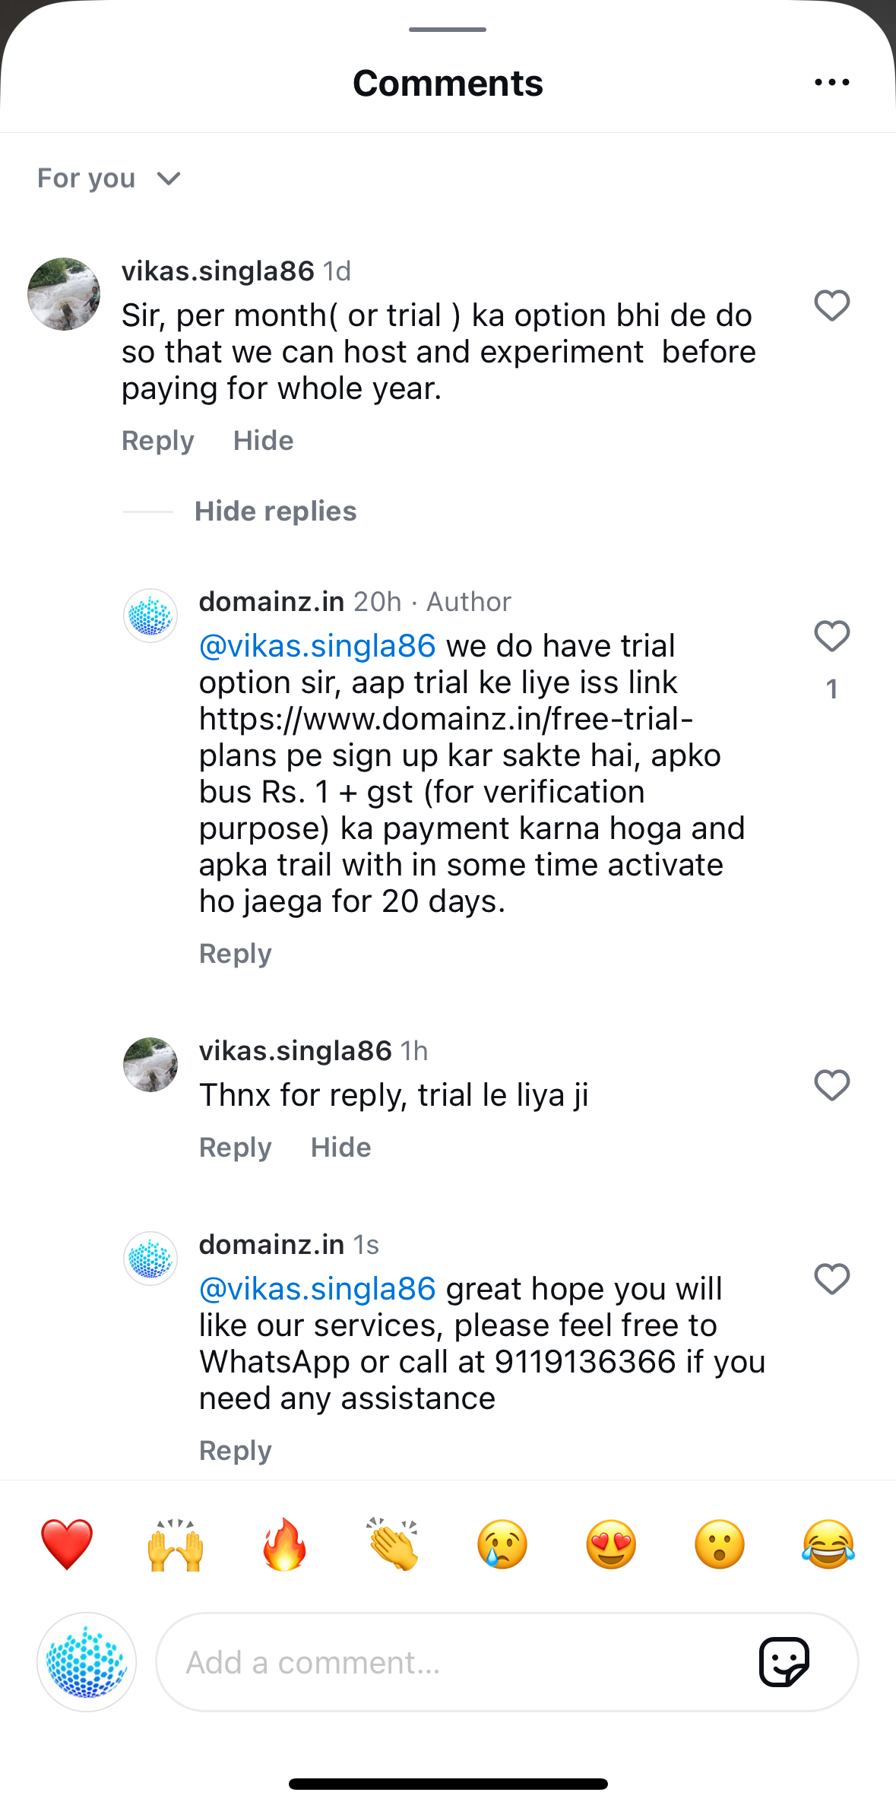Viewport: 896px width, 1808px height.
Task: Insert the clapping hands emoji
Action: tap(393, 1544)
